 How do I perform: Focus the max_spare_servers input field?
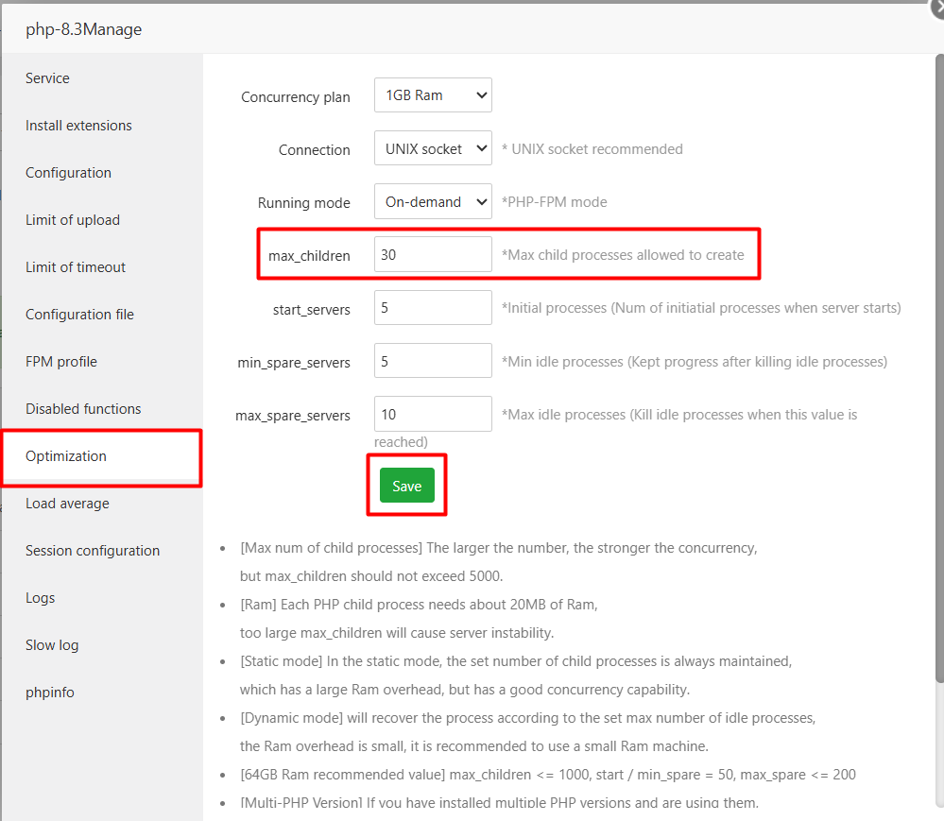pyautogui.click(x=433, y=414)
